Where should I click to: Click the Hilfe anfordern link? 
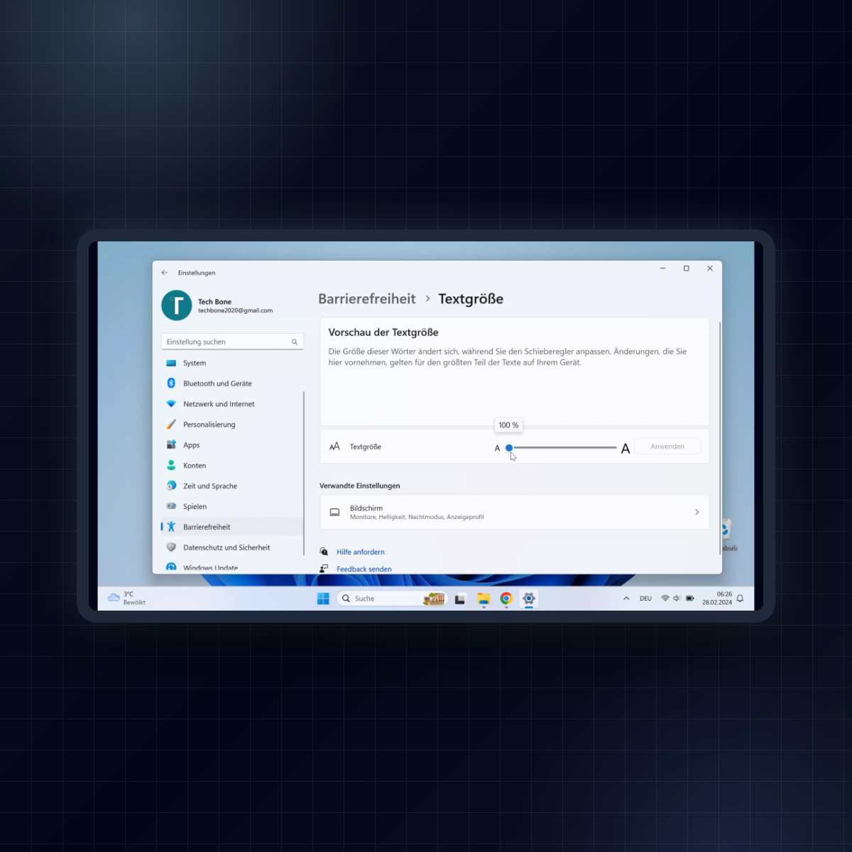pyautogui.click(x=361, y=552)
